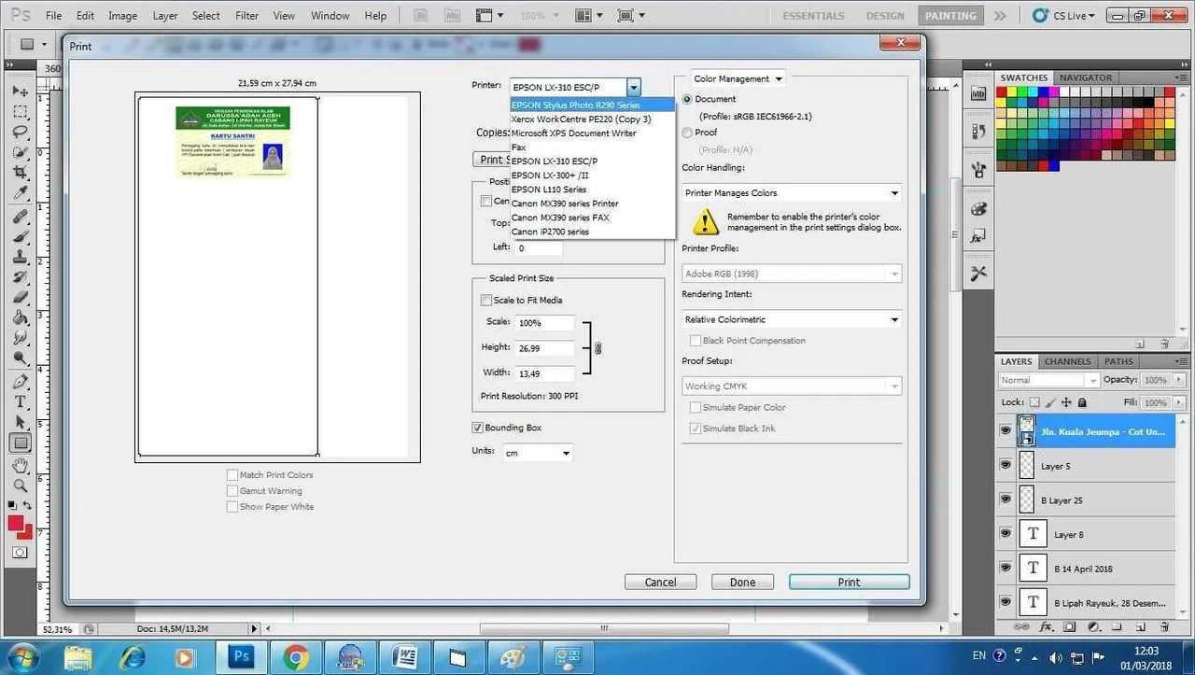This screenshot has width=1195, height=675.
Task: Click the Delete layer trash icon
Action: (1165, 626)
